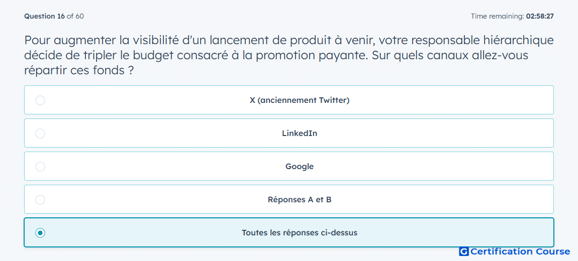Click the Toutes les réponses ci-dessus label
The height and width of the screenshot is (261, 578).
(300, 233)
